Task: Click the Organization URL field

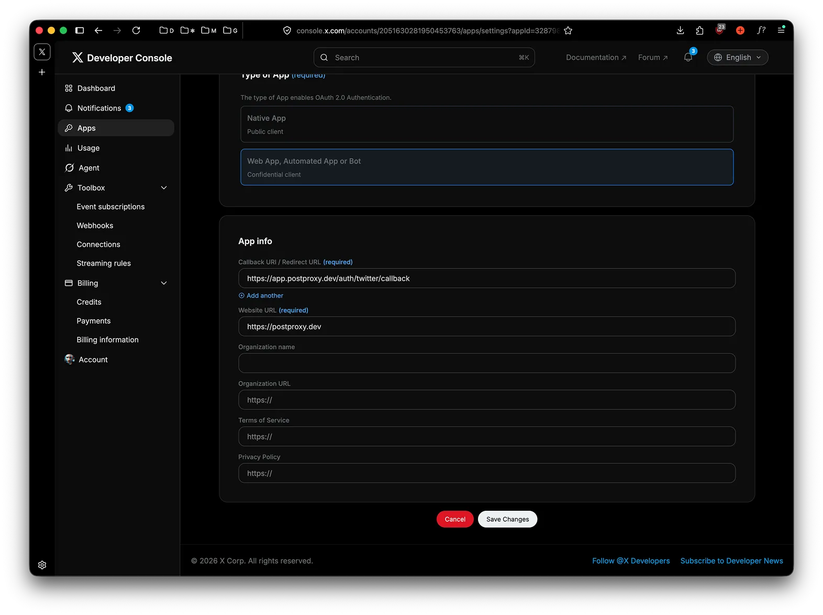Action: pyautogui.click(x=487, y=400)
